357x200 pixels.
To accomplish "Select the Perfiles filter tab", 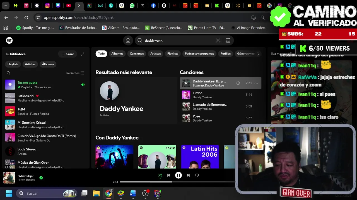I will tap(226, 54).
